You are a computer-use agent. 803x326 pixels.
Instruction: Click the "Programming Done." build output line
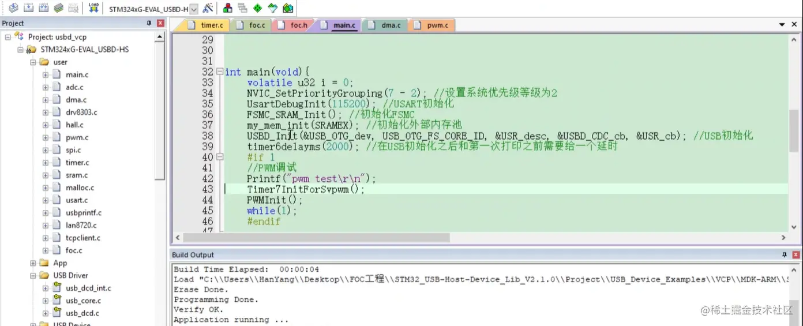pos(216,299)
